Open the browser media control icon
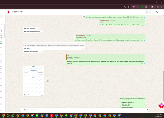Screen dimensions: 164x118 (152, 7)
